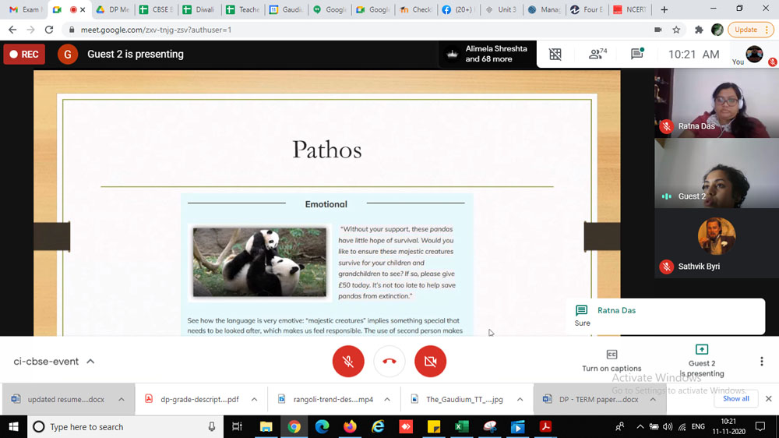779x438 pixels.
Task: Open Adobe Acrobat from taskbar
Action: (545, 426)
